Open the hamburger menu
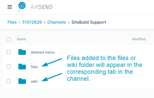The height and width of the screenshot is (98, 154). pyautogui.click(x=10, y=7)
